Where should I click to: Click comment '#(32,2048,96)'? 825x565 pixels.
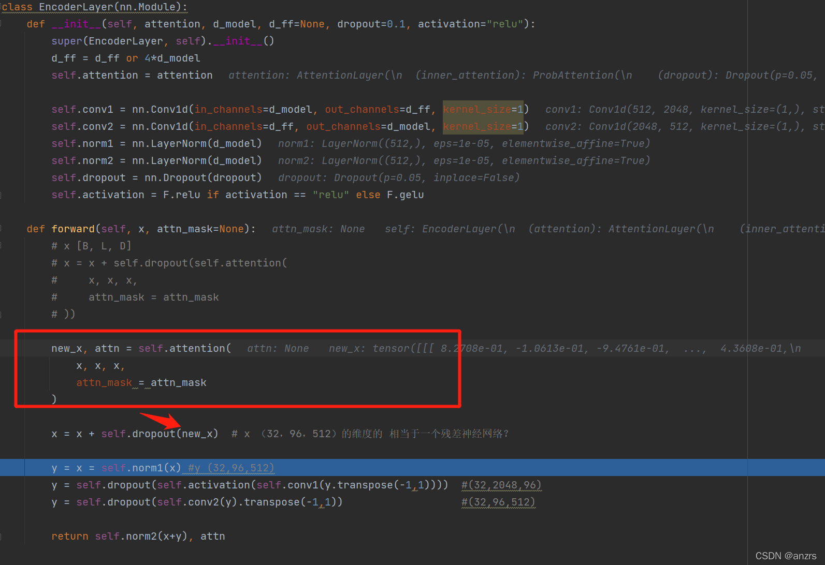(x=502, y=485)
